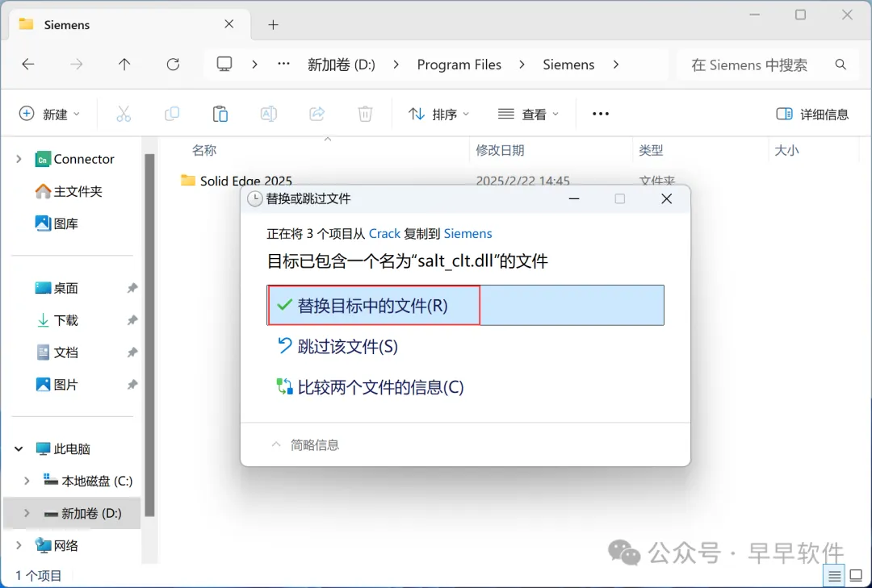This screenshot has height=588, width=872.
Task: Choose 比较两个文件的信息(C) option
Action: click(370, 387)
